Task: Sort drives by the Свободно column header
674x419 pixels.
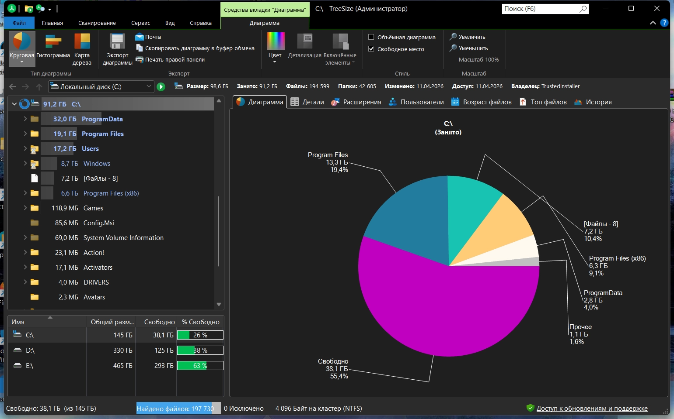Action: [156, 322]
